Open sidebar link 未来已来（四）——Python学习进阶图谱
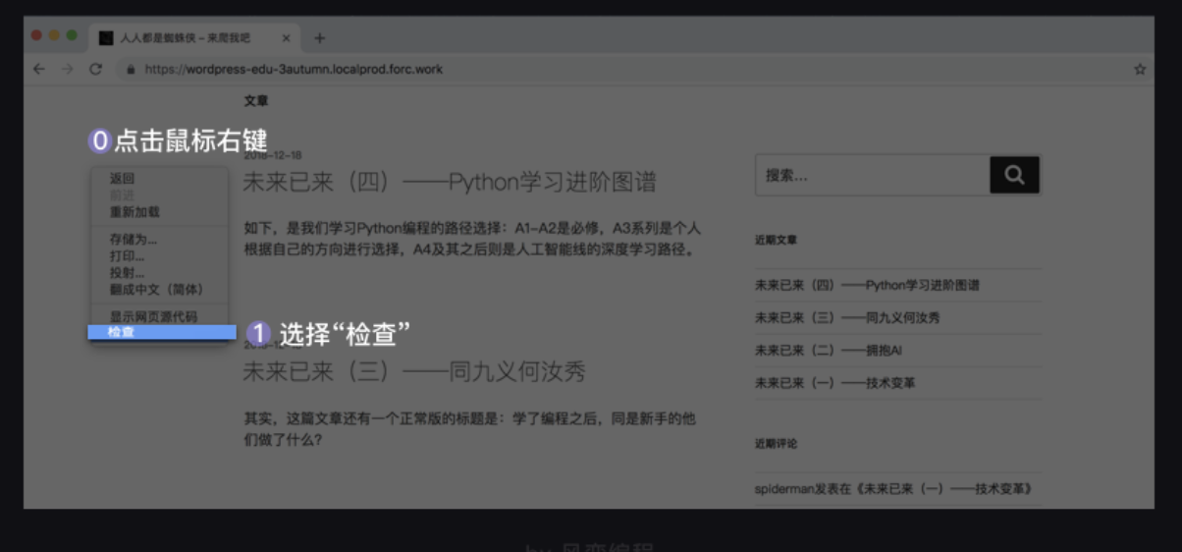1182x552 pixels. [x=867, y=285]
